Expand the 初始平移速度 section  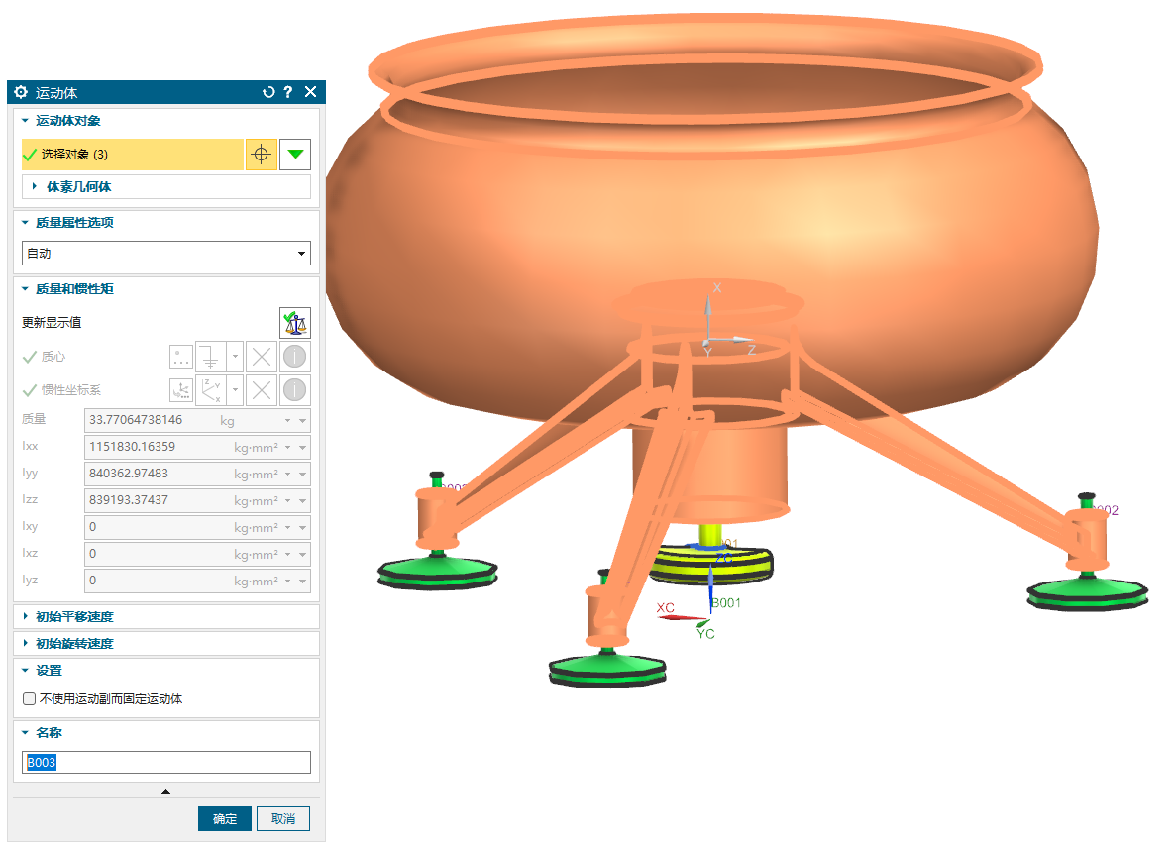point(74,617)
